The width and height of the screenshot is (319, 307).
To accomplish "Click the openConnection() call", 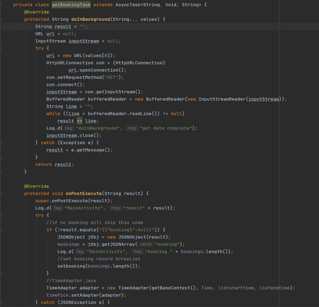I will (101, 70).
